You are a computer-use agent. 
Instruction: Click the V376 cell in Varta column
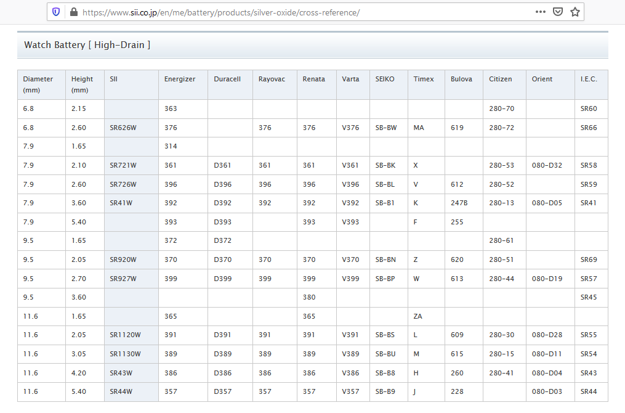coord(351,128)
